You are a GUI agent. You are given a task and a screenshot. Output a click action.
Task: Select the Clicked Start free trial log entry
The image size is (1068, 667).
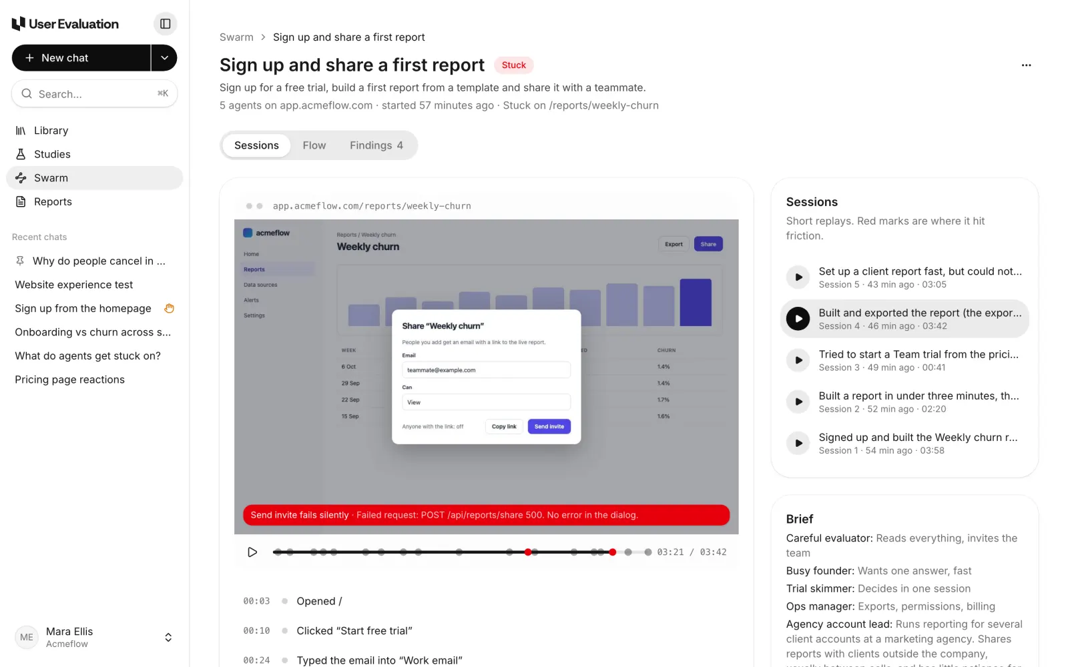486,631
